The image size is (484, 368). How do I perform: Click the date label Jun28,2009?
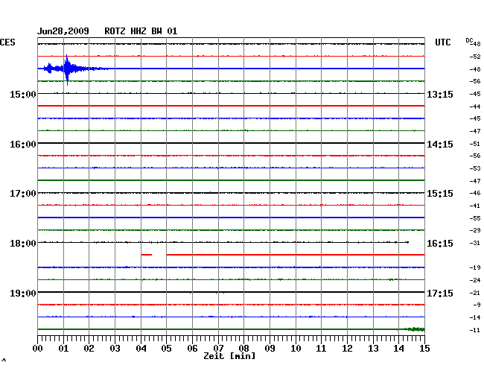pos(63,31)
